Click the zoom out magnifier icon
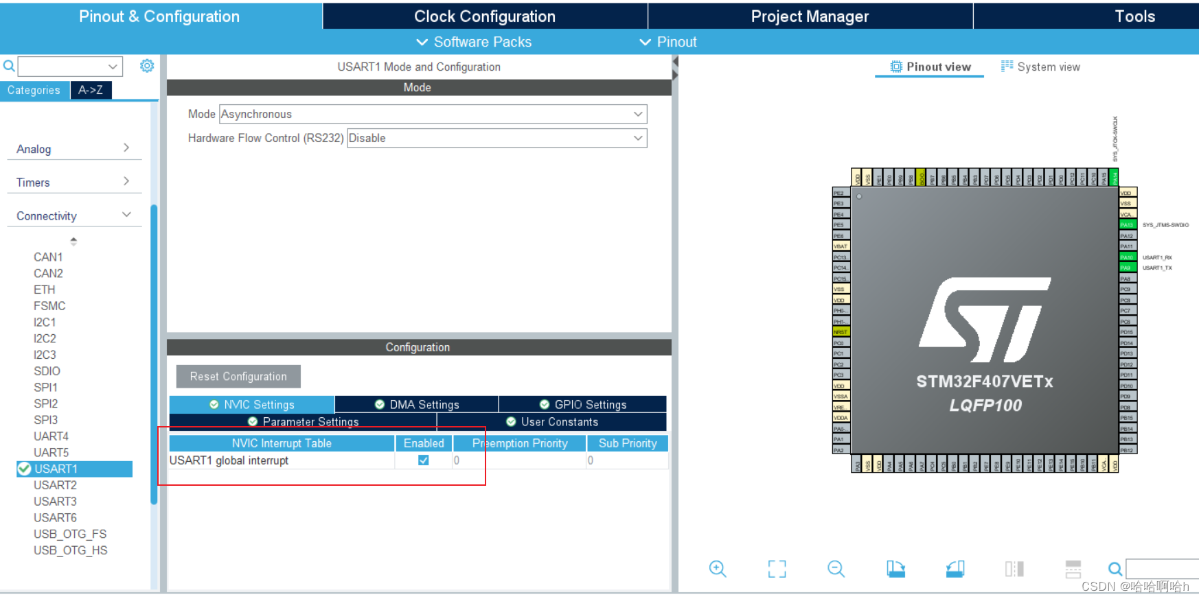1199x599 pixels. (836, 569)
